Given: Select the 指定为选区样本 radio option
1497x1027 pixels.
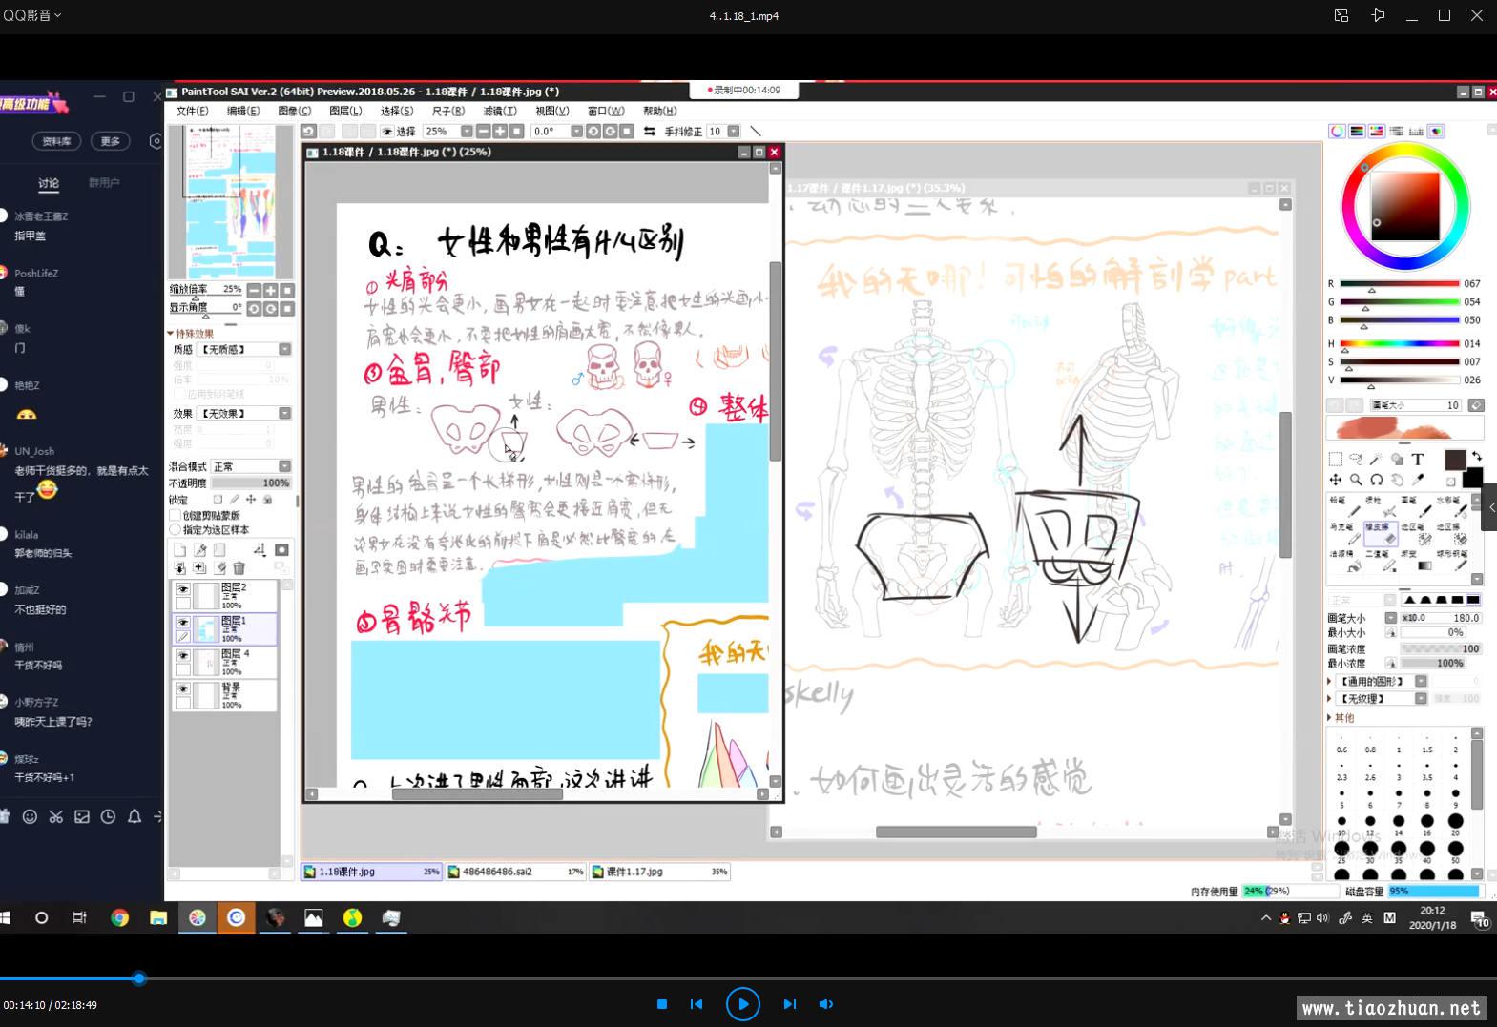Looking at the screenshot, I should (x=176, y=529).
